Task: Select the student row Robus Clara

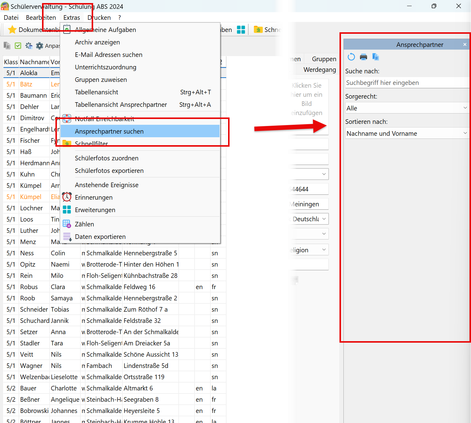Action: tap(114, 287)
